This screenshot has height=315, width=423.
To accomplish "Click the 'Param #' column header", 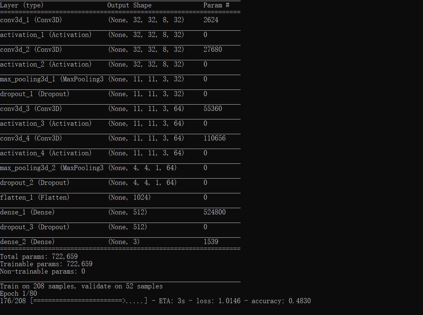I will coord(216,6).
